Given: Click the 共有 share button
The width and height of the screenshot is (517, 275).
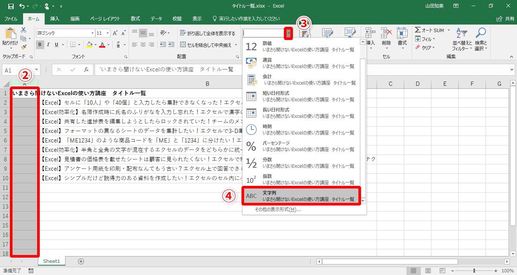Looking at the screenshot, I should pos(505,19).
